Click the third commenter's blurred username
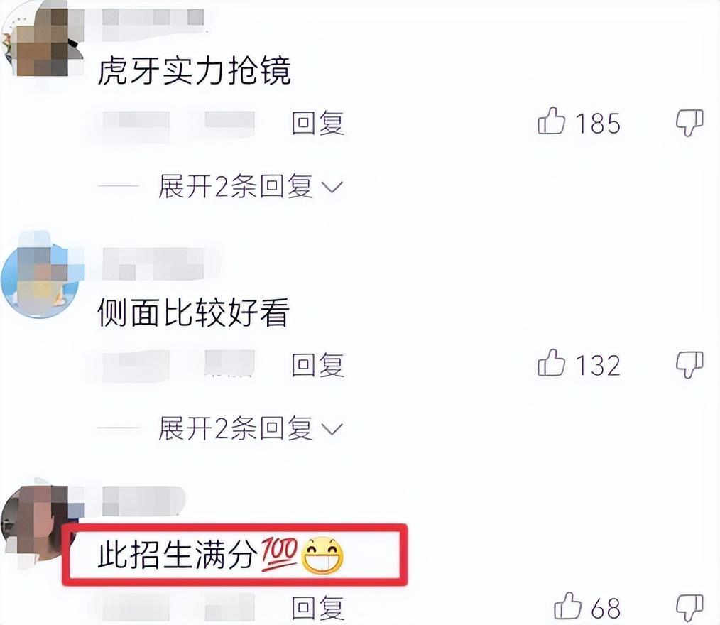 pyautogui.click(x=143, y=501)
